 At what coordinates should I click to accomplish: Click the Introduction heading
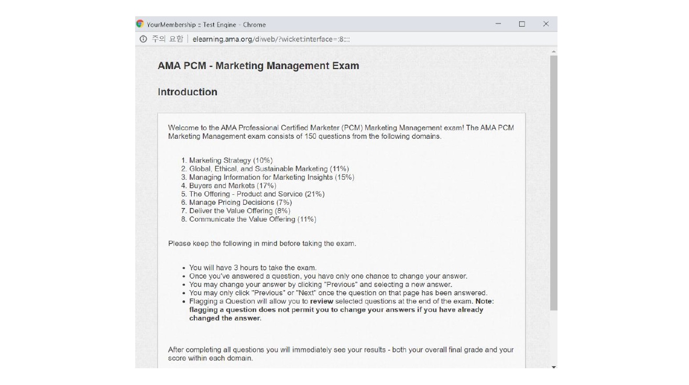(188, 92)
